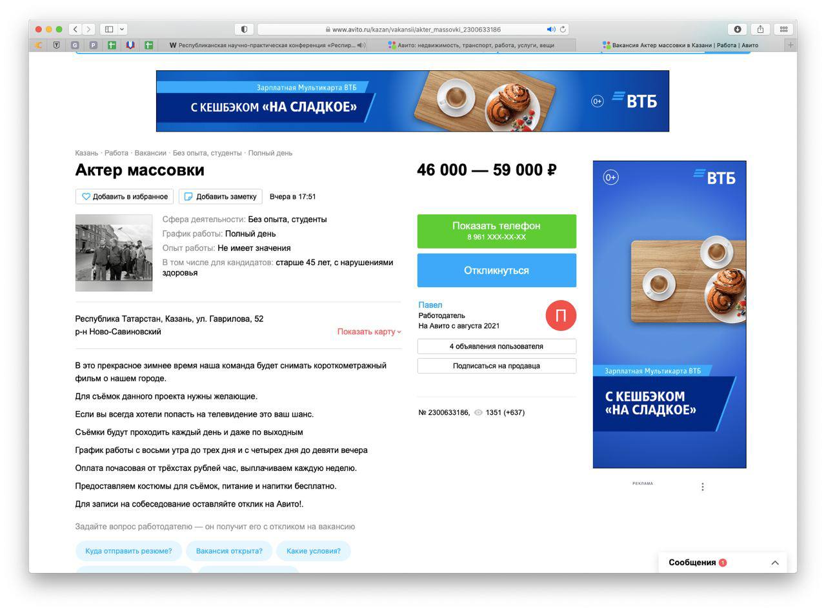The width and height of the screenshot is (826, 611).
Task: Click the р-н Ново-Савиновский district text
Action: click(118, 332)
